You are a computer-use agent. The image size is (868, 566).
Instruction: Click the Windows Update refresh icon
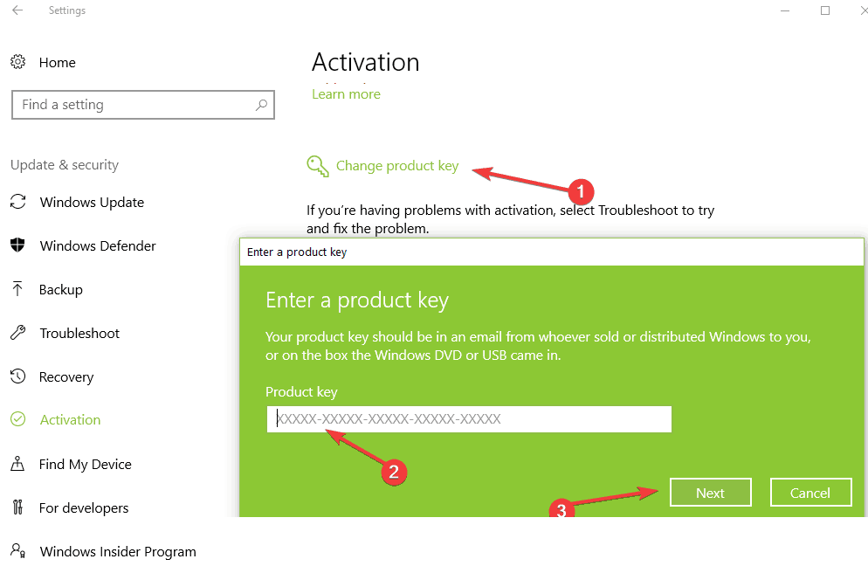coord(18,202)
